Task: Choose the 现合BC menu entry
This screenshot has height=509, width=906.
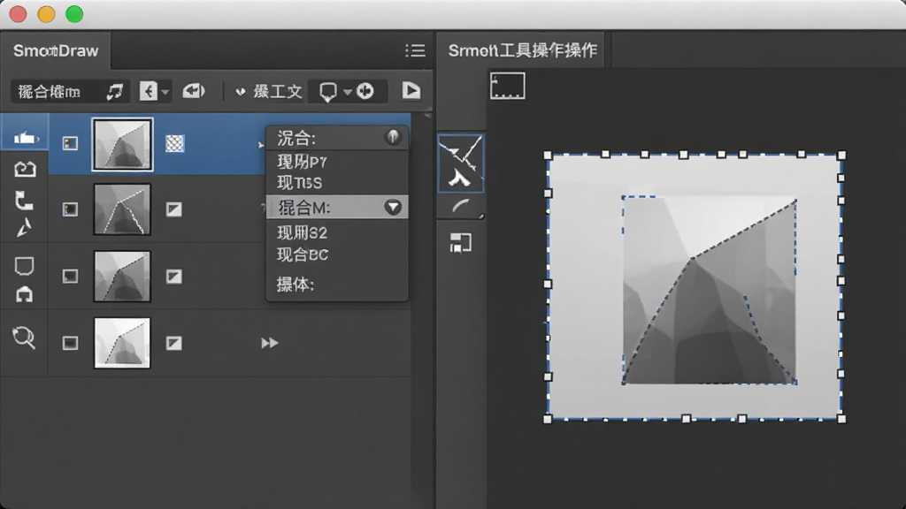Action: [x=303, y=254]
